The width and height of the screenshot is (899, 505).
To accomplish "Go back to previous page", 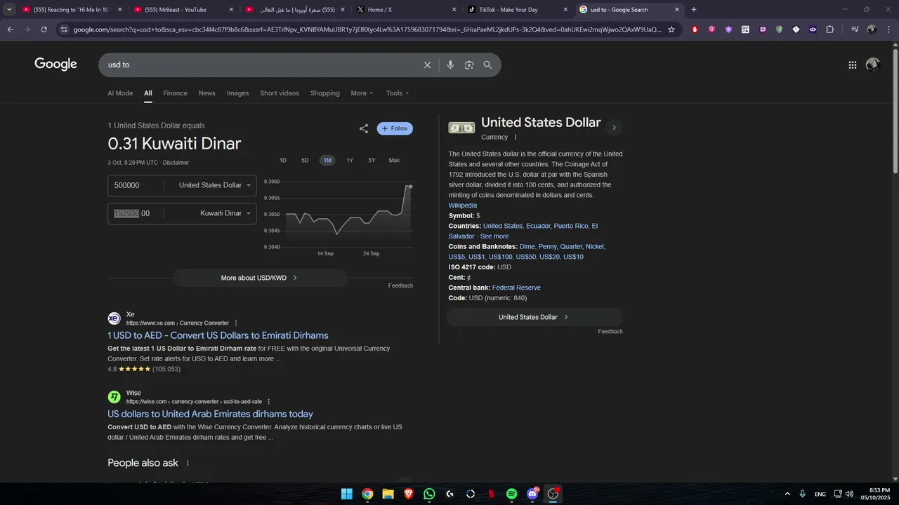I will click(10, 29).
